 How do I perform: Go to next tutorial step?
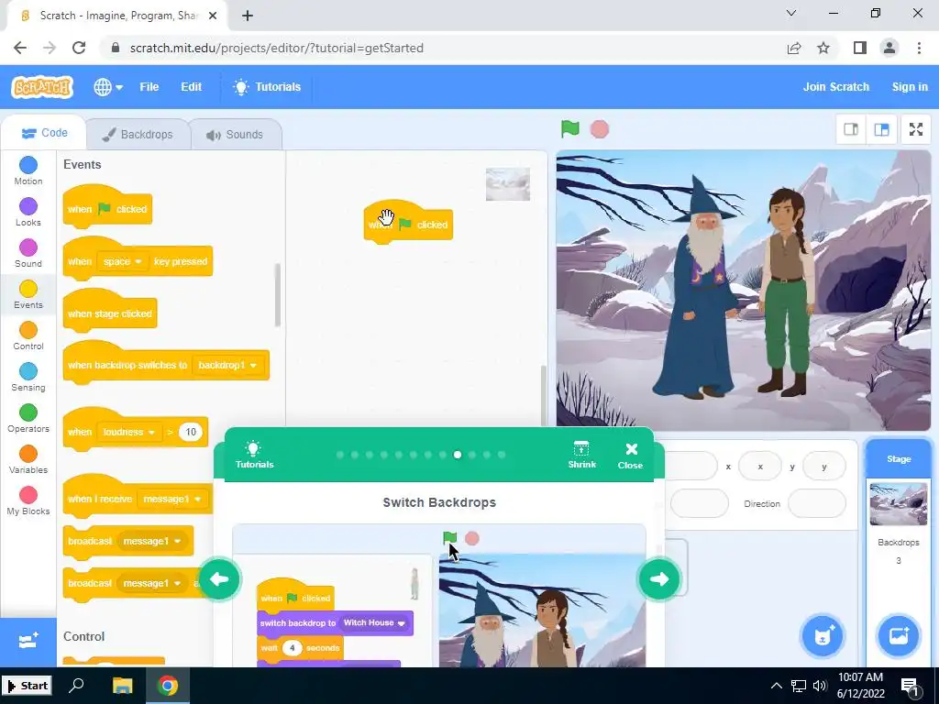[659, 579]
